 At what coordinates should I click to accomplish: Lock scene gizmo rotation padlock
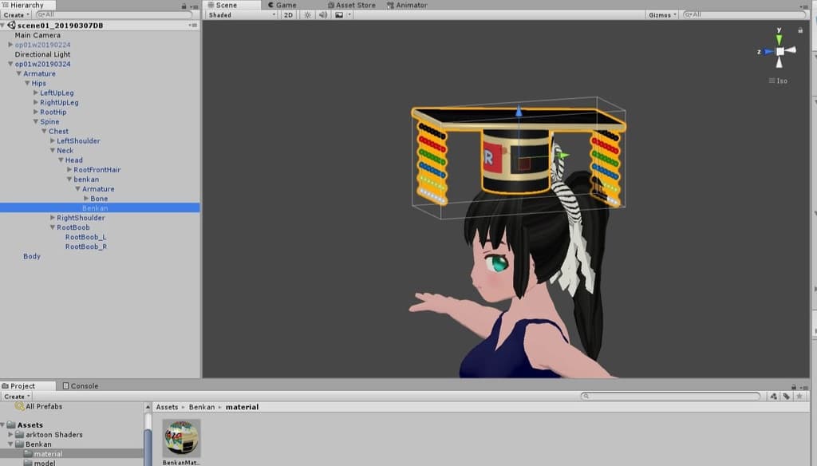[800, 30]
